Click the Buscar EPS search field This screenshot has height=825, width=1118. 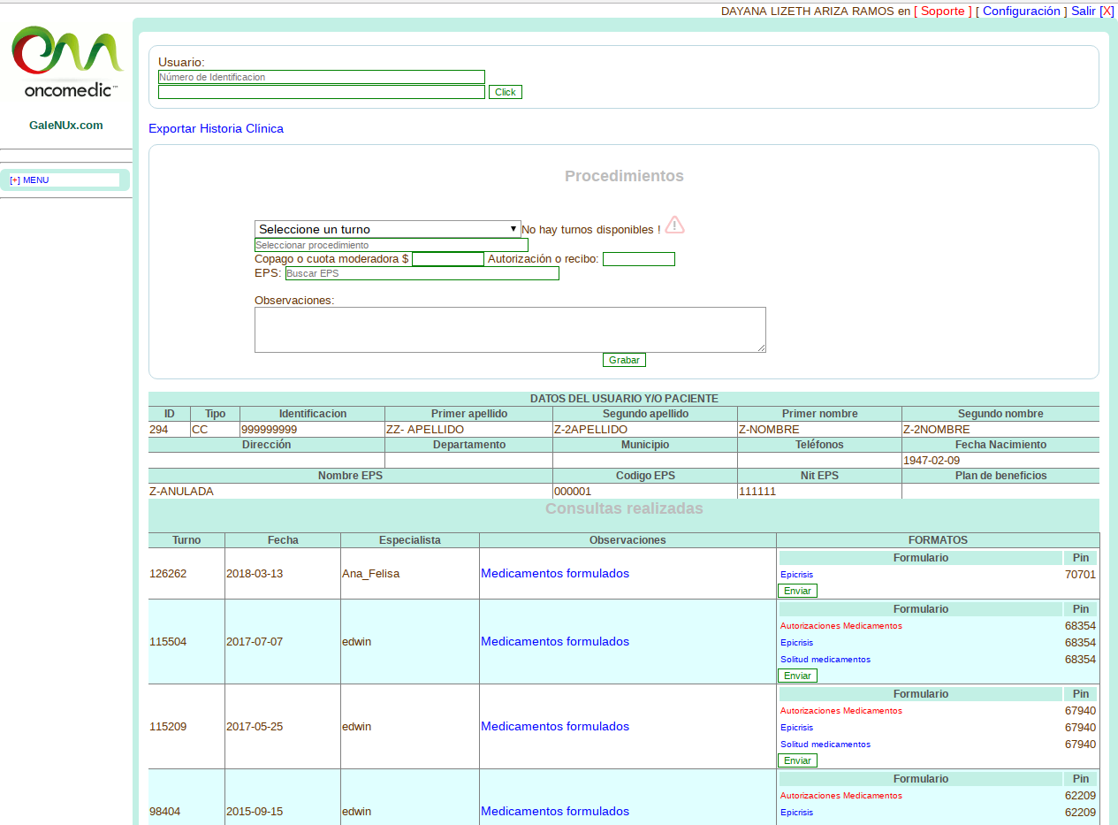(x=422, y=274)
